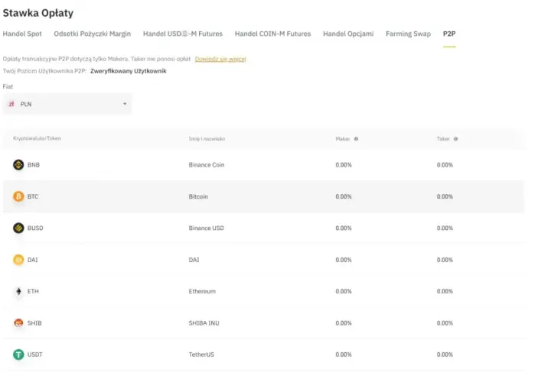Click the Bitcoin name cell
Image resolution: width=551 pixels, height=382 pixels.
point(198,196)
